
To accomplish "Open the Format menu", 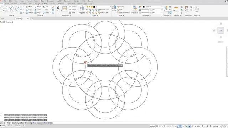I will (x=29, y=1).
